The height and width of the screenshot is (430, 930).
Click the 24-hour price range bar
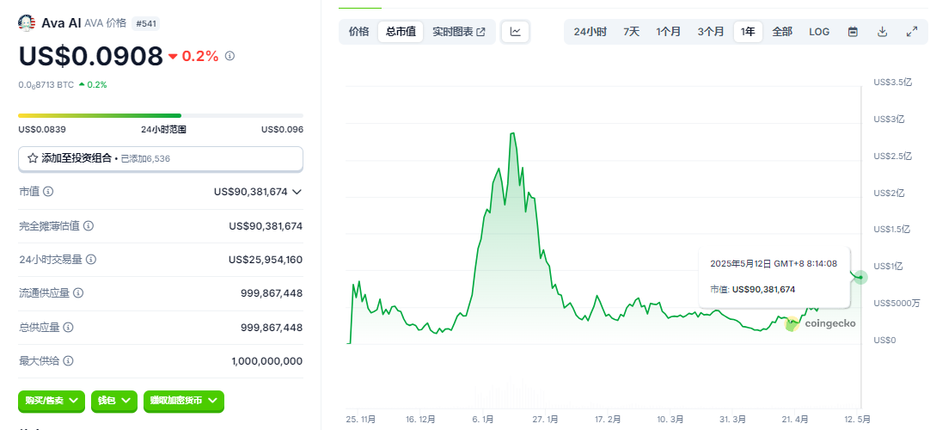click(160, 115)
